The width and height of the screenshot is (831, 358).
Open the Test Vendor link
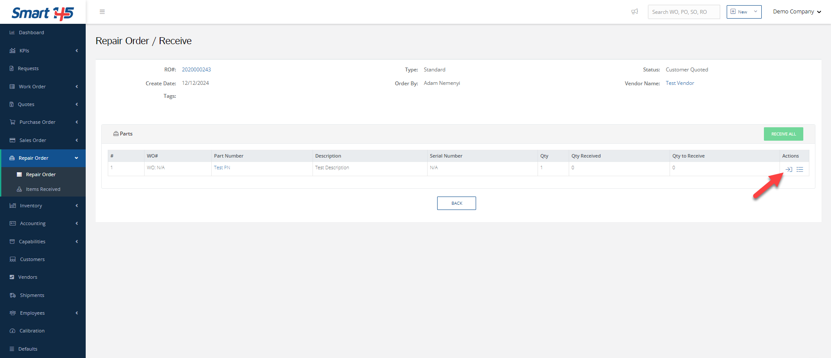[680, 83]
